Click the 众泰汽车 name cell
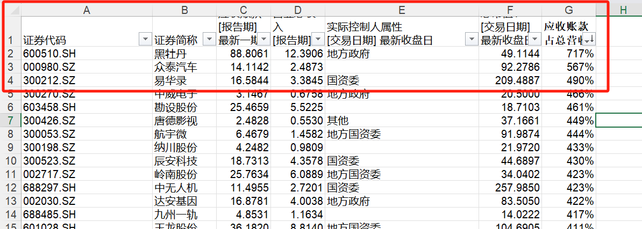Viewport: 642px width, 229px height. 184,67
